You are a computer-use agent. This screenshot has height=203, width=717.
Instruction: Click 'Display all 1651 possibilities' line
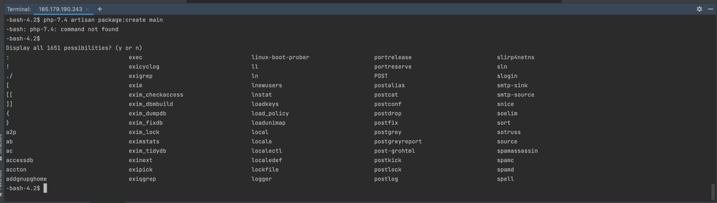click(x=74, y=48)
